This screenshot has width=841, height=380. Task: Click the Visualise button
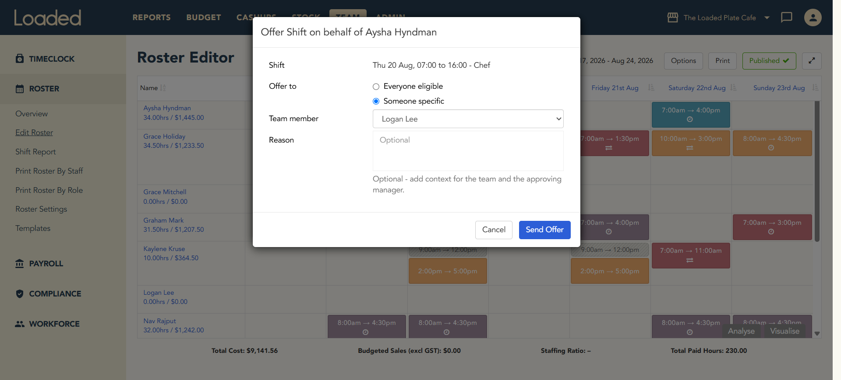tap(784, 331)
